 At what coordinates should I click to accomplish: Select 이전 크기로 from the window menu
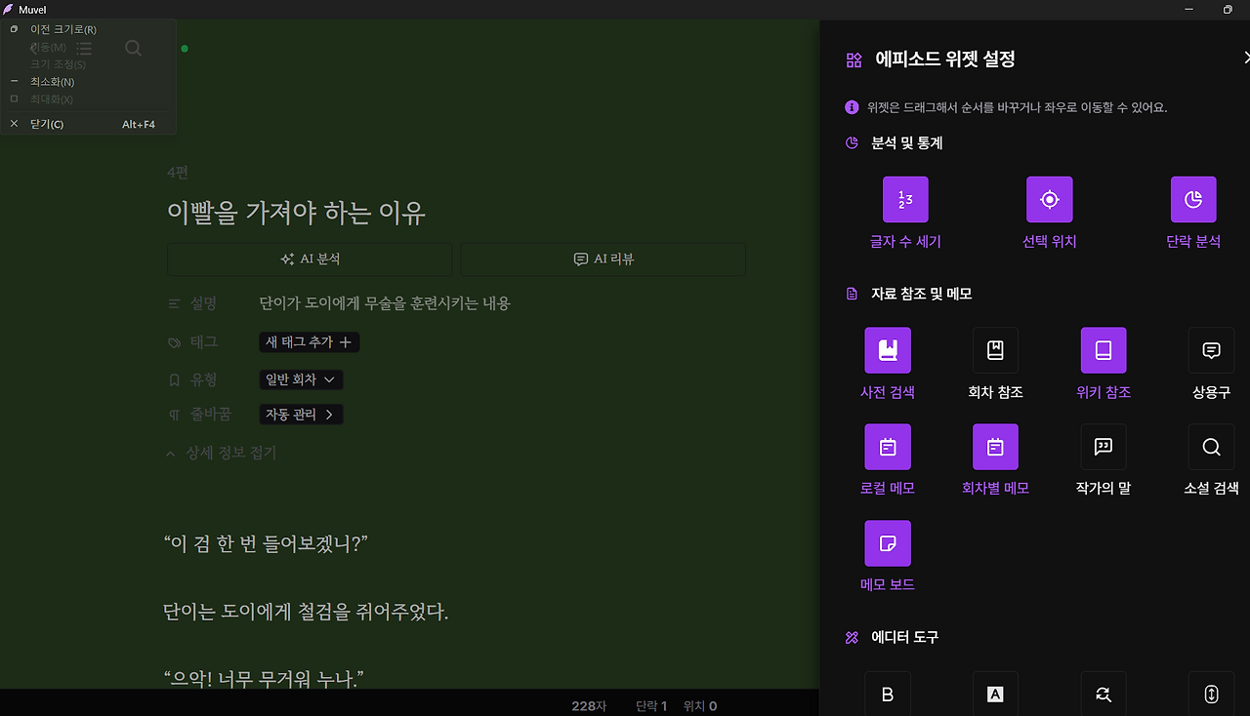[59, 28]
